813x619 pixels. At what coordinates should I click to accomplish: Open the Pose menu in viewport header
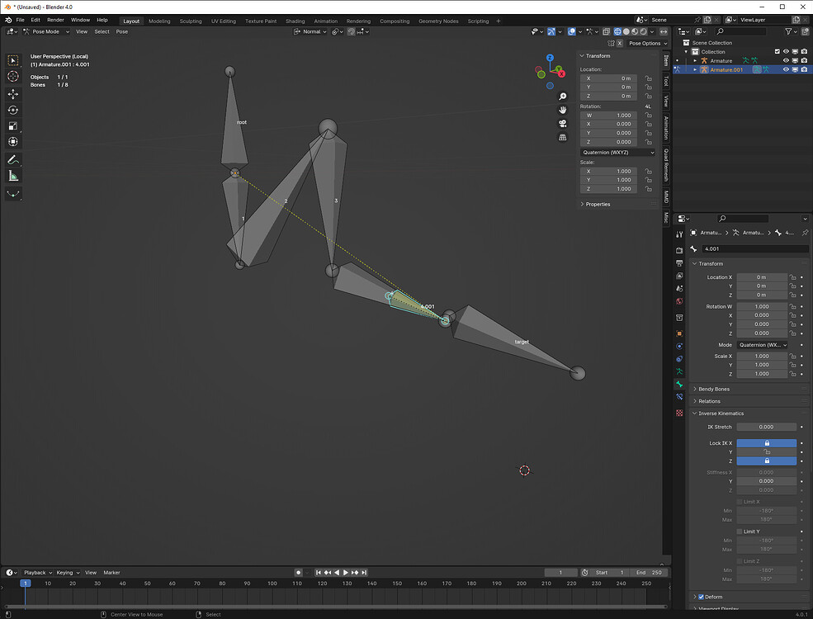122,31
